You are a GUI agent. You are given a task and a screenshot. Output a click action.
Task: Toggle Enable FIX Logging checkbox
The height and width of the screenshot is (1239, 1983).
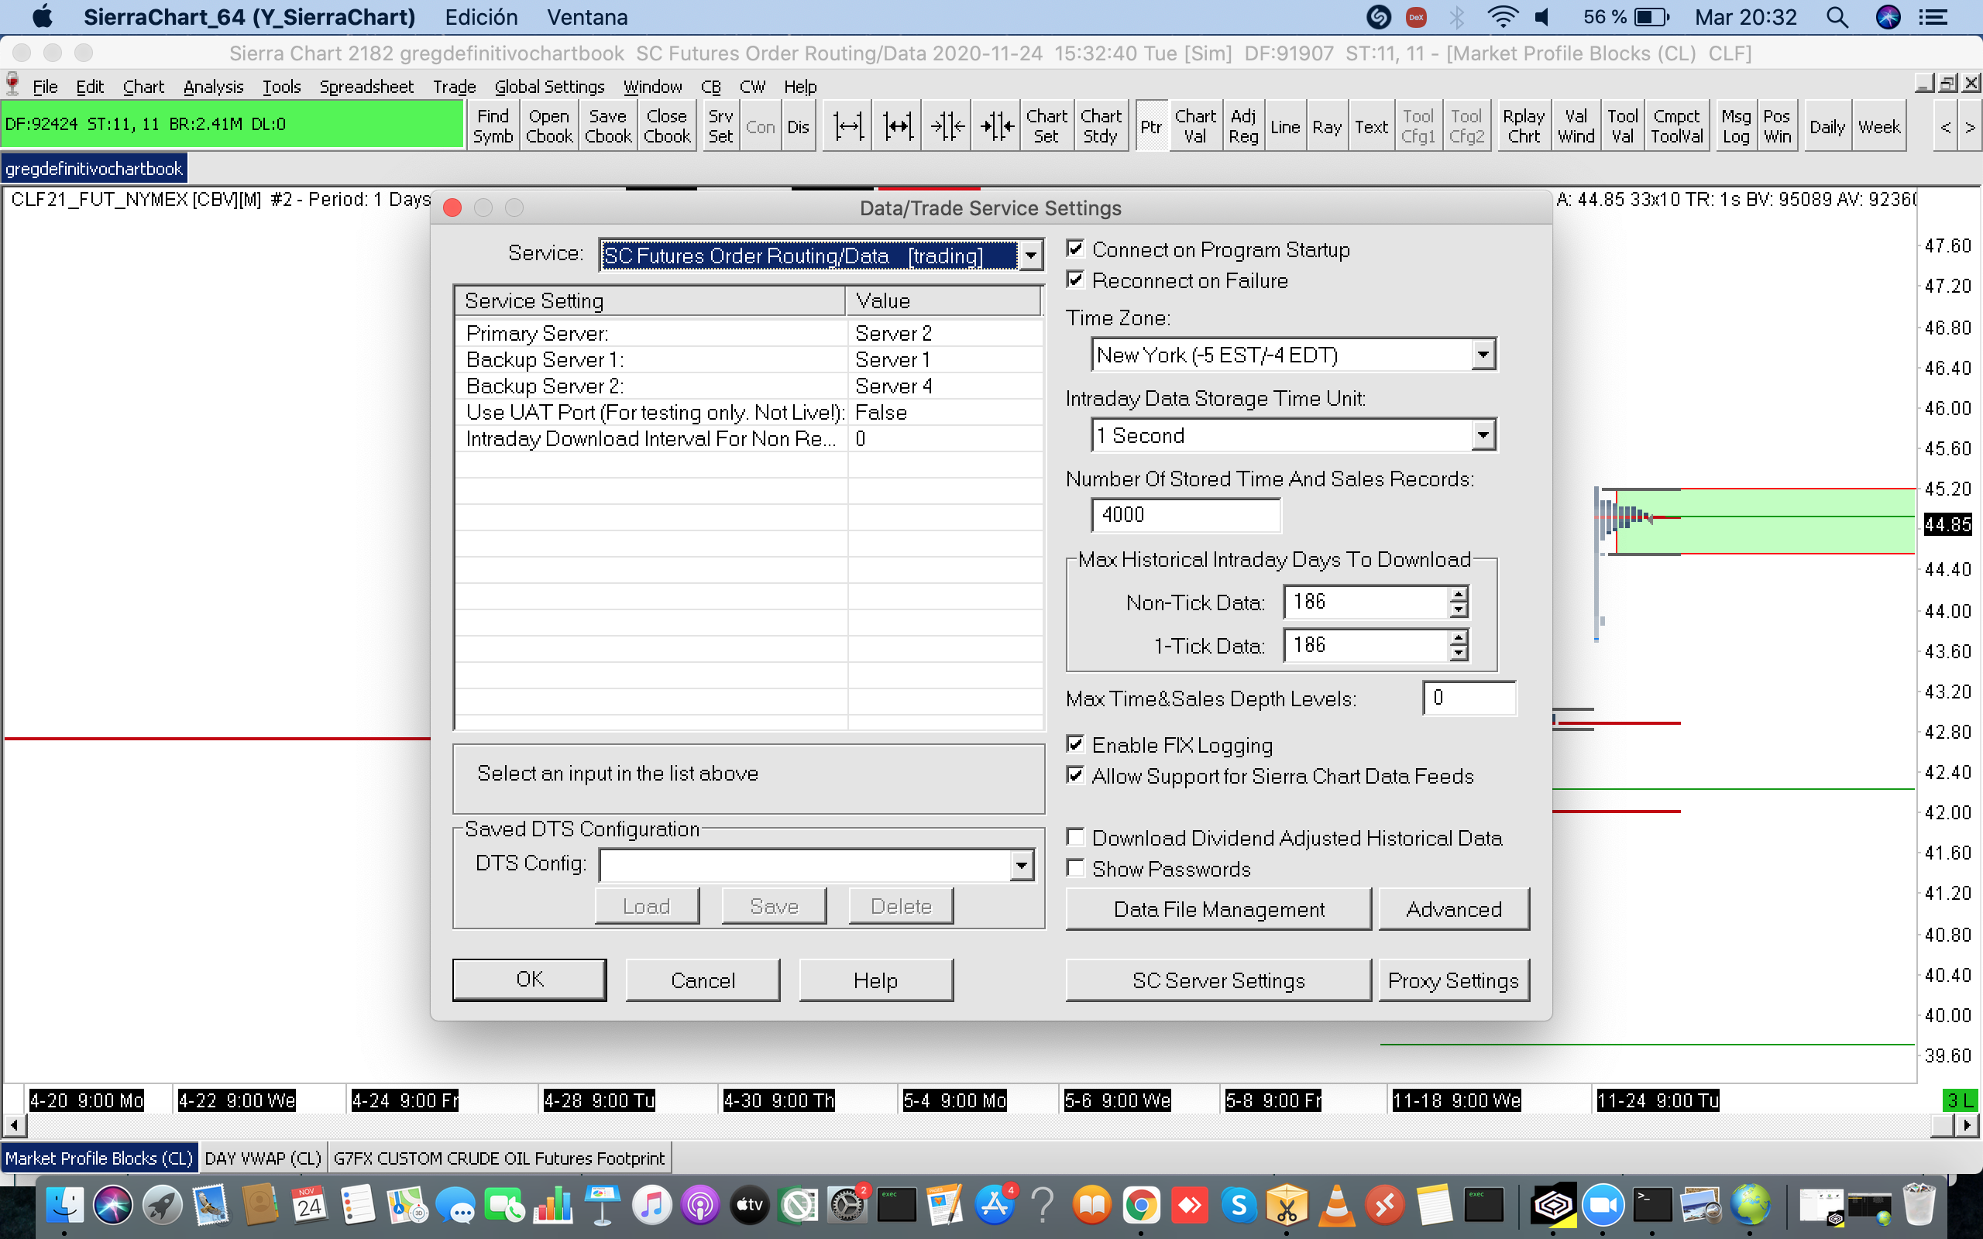tap(1076, 744)
